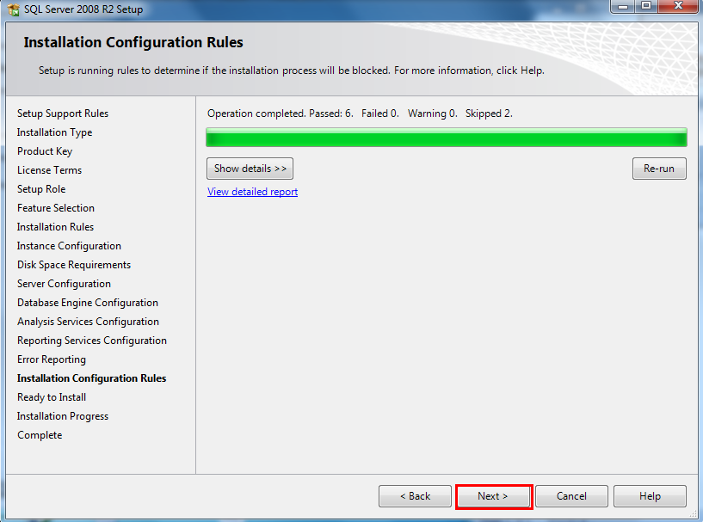Select Ready to Install step
This screenshot has width=703, height=522.
click(52, 397)
